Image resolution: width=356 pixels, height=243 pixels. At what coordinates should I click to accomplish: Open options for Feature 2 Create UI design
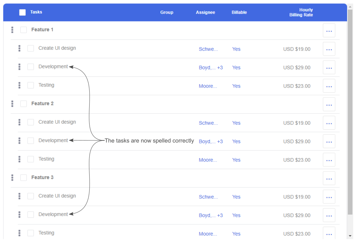pos(329,123)
